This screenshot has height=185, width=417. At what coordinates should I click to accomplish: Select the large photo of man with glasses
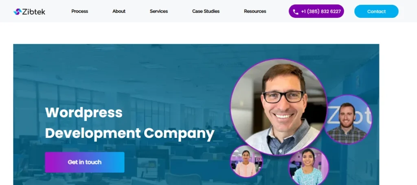pyautogui.click(x=279, y=107)
